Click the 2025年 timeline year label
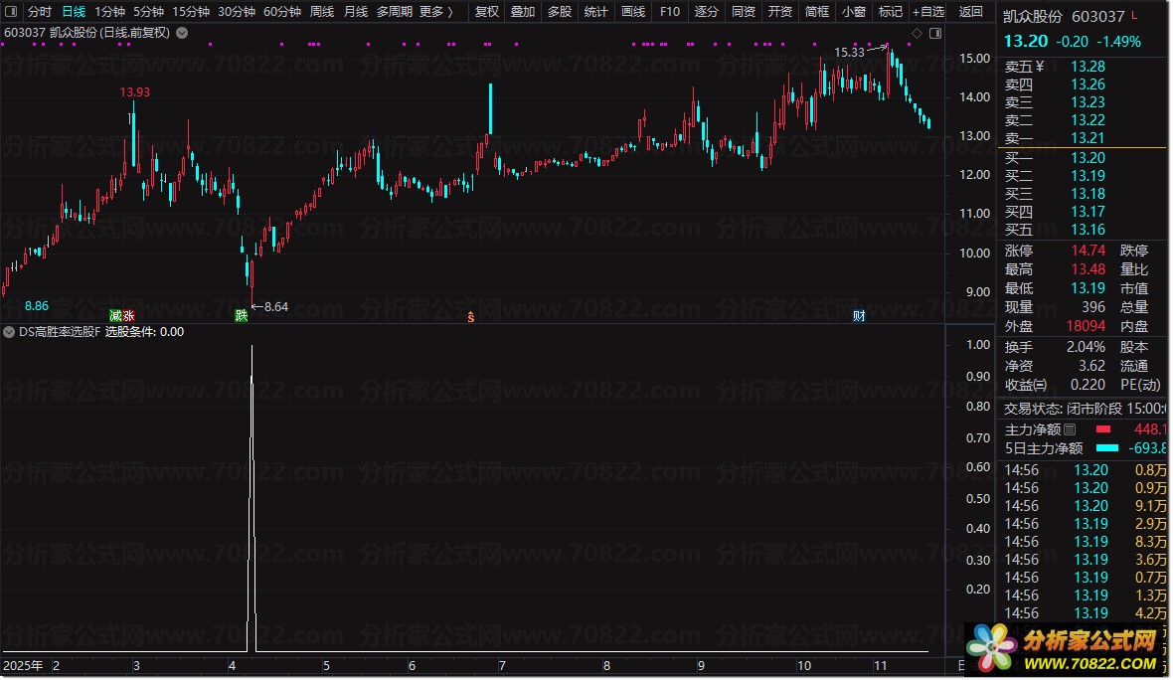Image resolution: width=1173 pixels, height=680 pixels. click(23, 665)
